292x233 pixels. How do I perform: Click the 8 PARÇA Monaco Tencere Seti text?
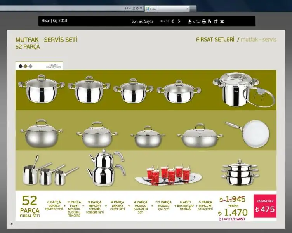point(54,205)
